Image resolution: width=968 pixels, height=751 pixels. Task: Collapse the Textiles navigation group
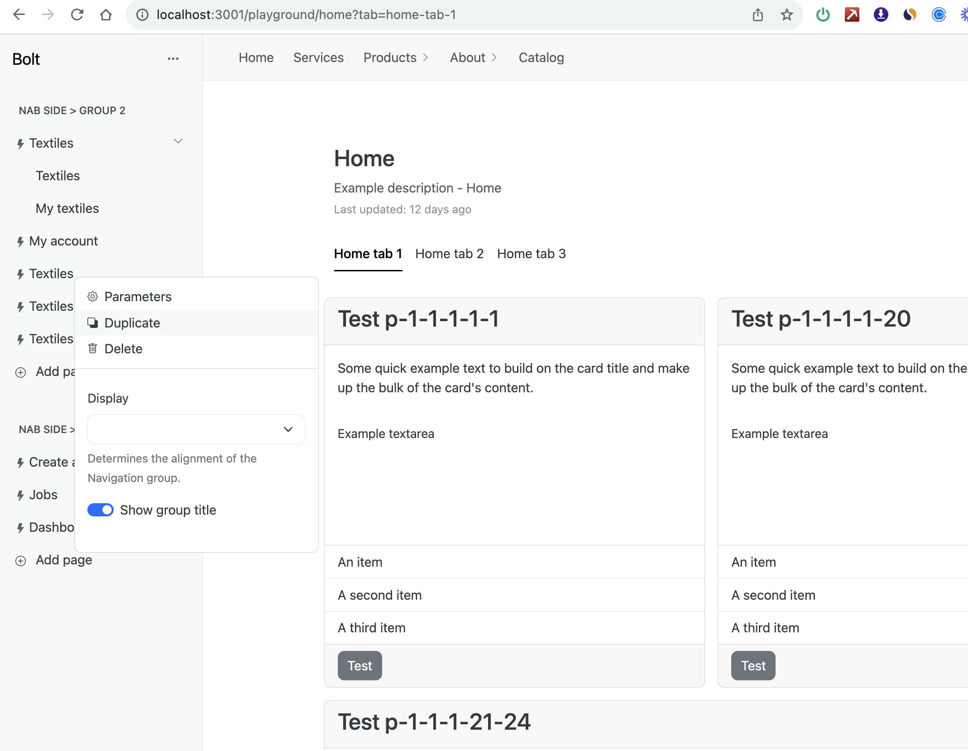177,142
